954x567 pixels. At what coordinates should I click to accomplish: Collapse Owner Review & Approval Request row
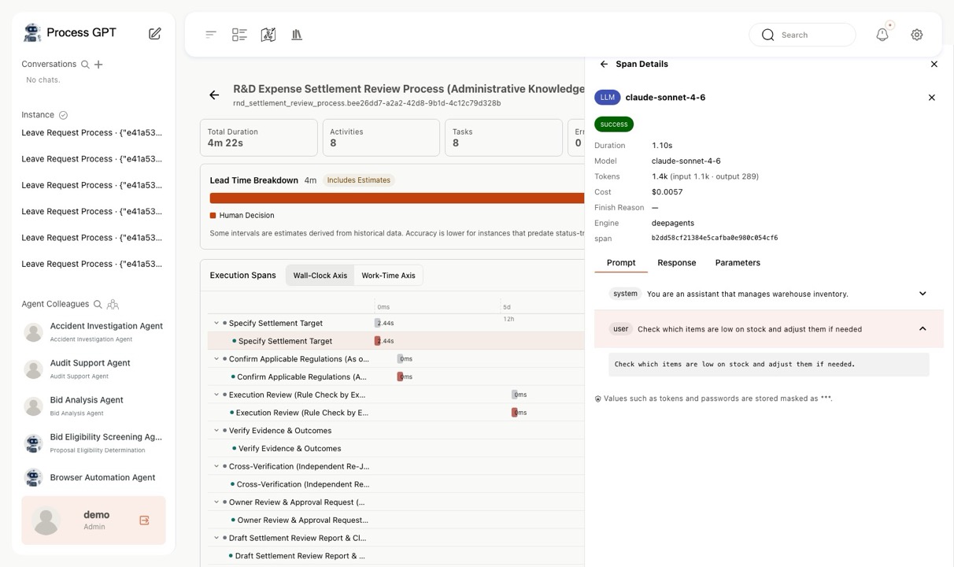pos(216,502)
